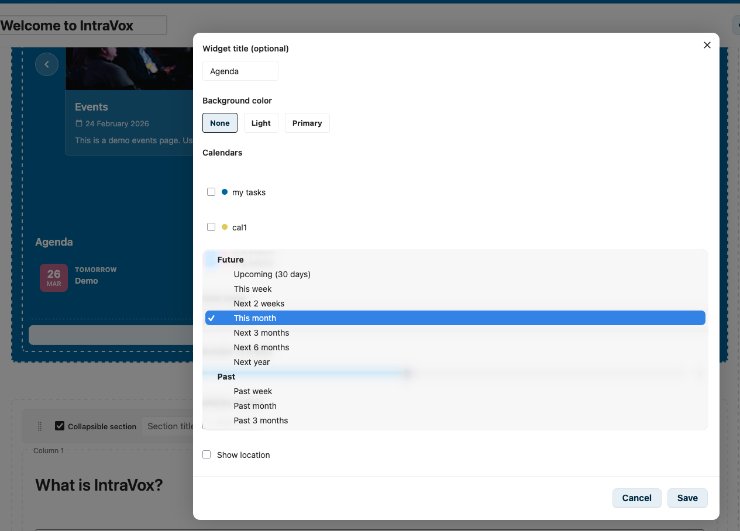This screenshot has height=531, width=740.
Task: Select Past month option
Action: pos(455,406)
